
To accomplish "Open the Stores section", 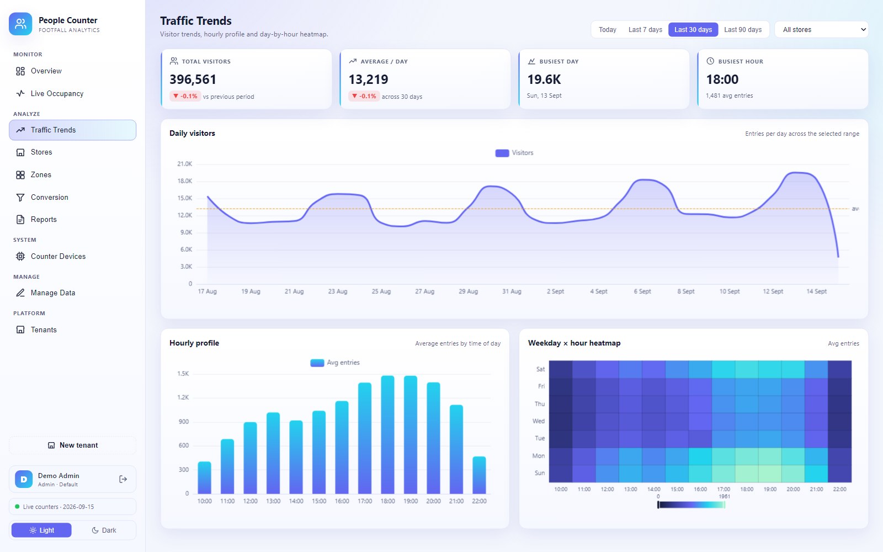I will (x=72, y=152).
